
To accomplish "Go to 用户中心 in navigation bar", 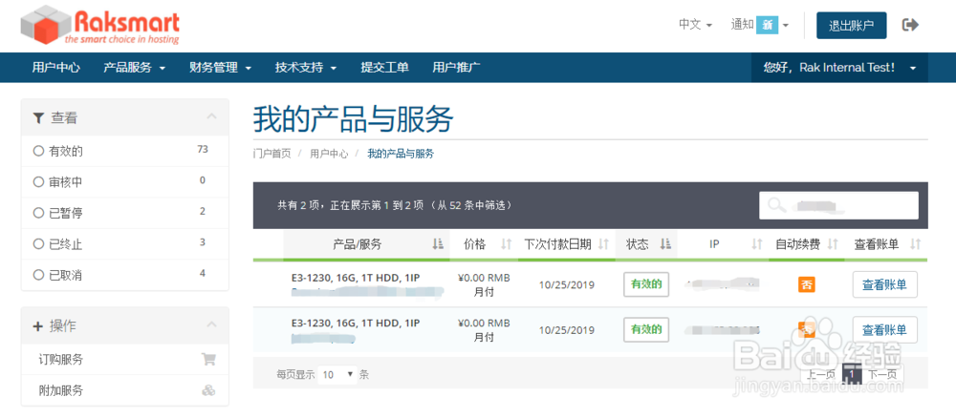I will 56,68.
